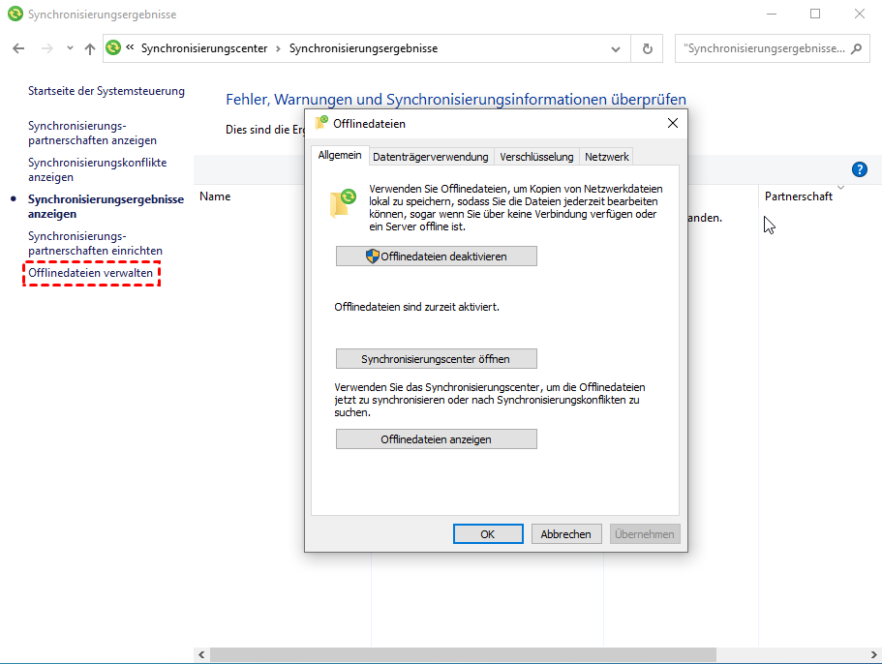Click the horizontal scrollbar thumb
The image size is (882, 664).
463,654
